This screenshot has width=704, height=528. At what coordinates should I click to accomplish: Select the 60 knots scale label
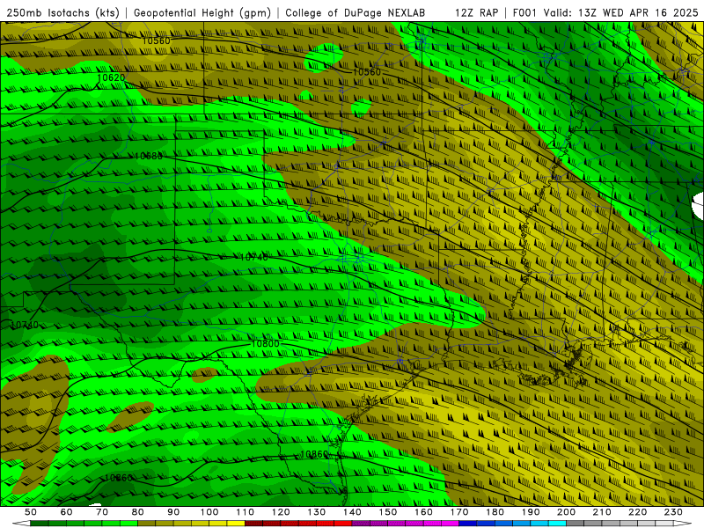tap(67, 512)
